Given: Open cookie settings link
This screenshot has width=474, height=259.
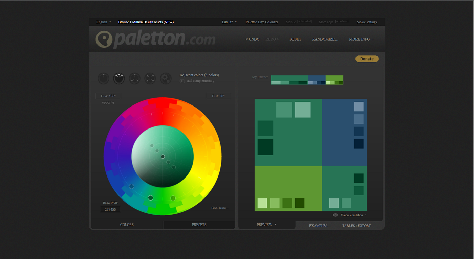Looking at the screenshot, I should point(367,22).
